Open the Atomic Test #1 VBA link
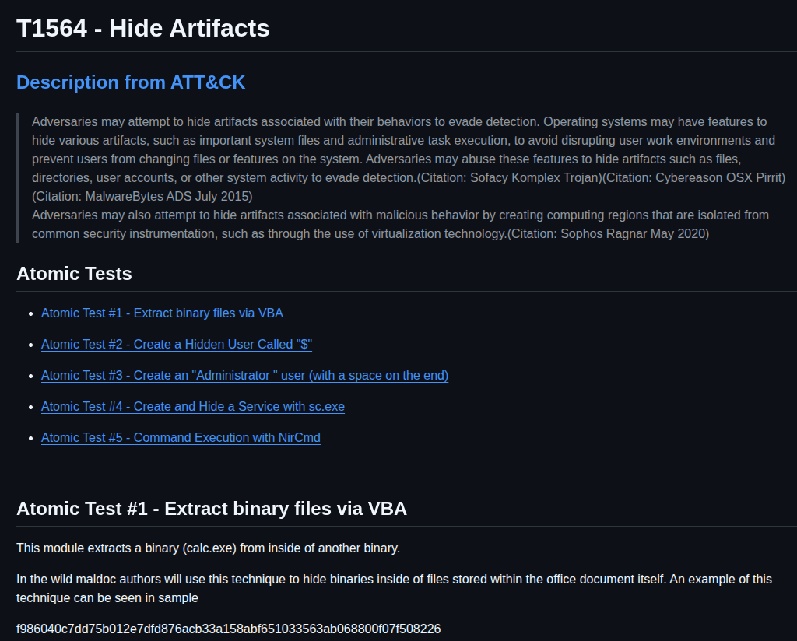The image size is (797, 641). pos(162,313)
